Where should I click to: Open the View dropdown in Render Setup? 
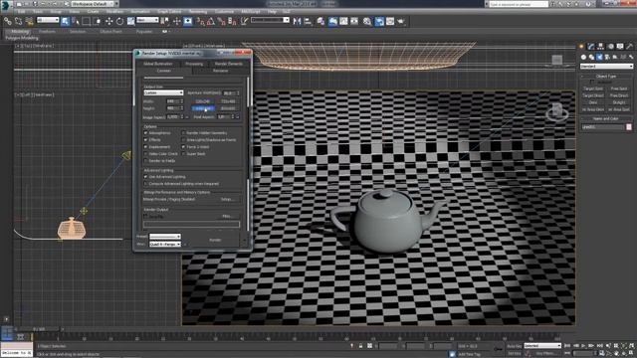pos(165,245)
